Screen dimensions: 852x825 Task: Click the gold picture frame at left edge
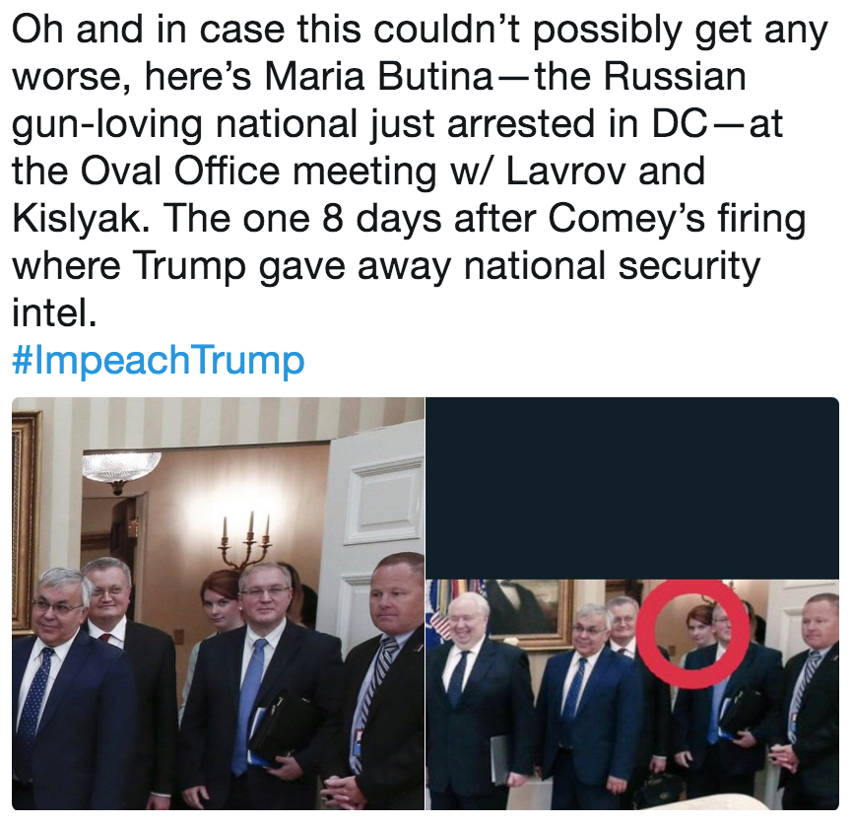pos(26,522)
